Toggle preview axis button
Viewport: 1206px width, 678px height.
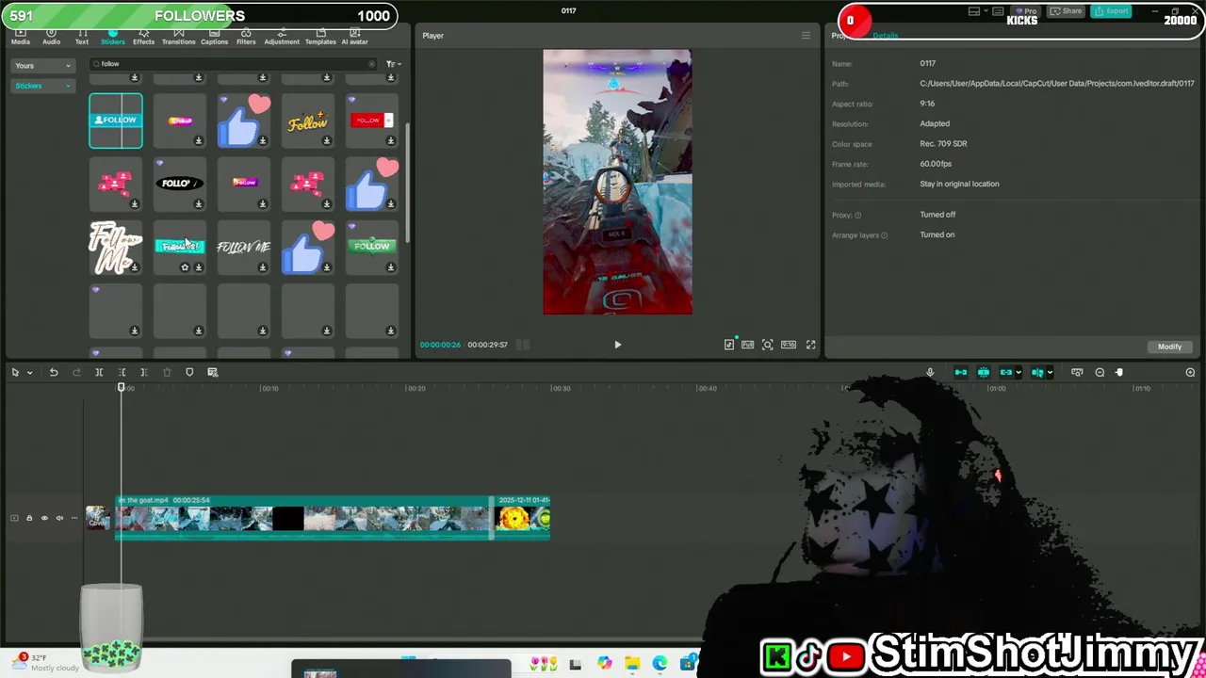pyautogui.click(x=1036, y=373)
